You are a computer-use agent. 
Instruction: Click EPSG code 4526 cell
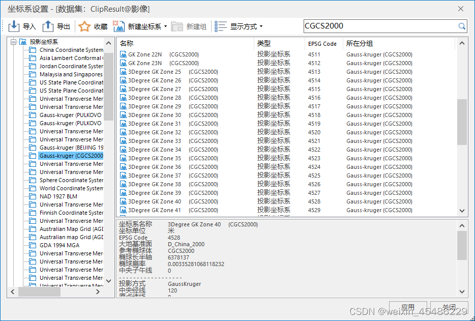314,184
